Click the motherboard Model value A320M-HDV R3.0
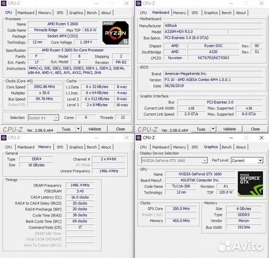This screenshot has width=269, height=258. point(195,32)
